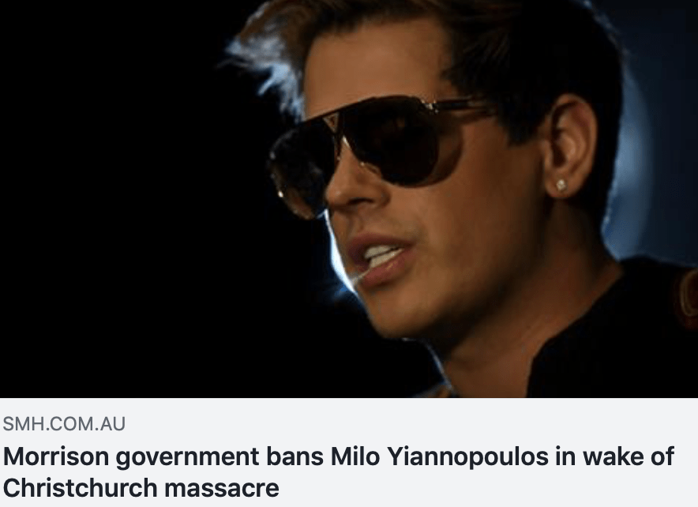This screenshot has height=507, width=698.
Task: Click the diamond earring in the photo
Action: point(561,185)
